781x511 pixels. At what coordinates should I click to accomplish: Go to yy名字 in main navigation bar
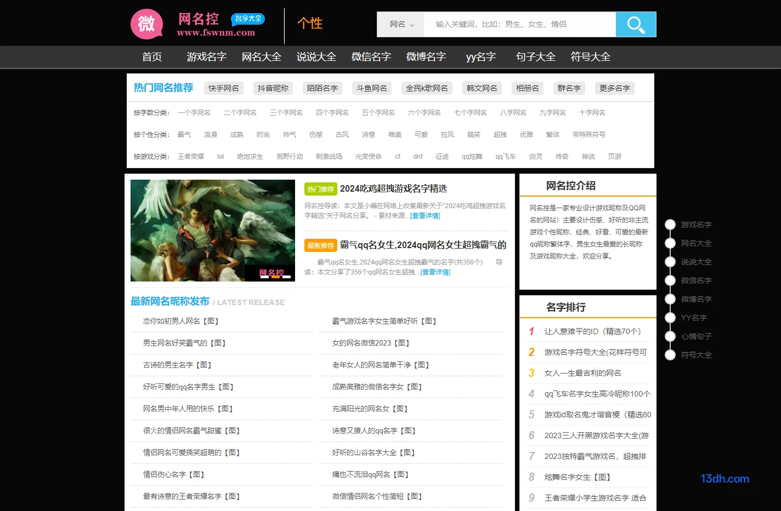(481, 57)
